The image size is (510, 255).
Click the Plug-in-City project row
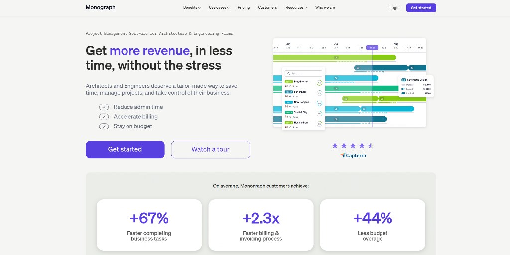click(x=303, y=83)
